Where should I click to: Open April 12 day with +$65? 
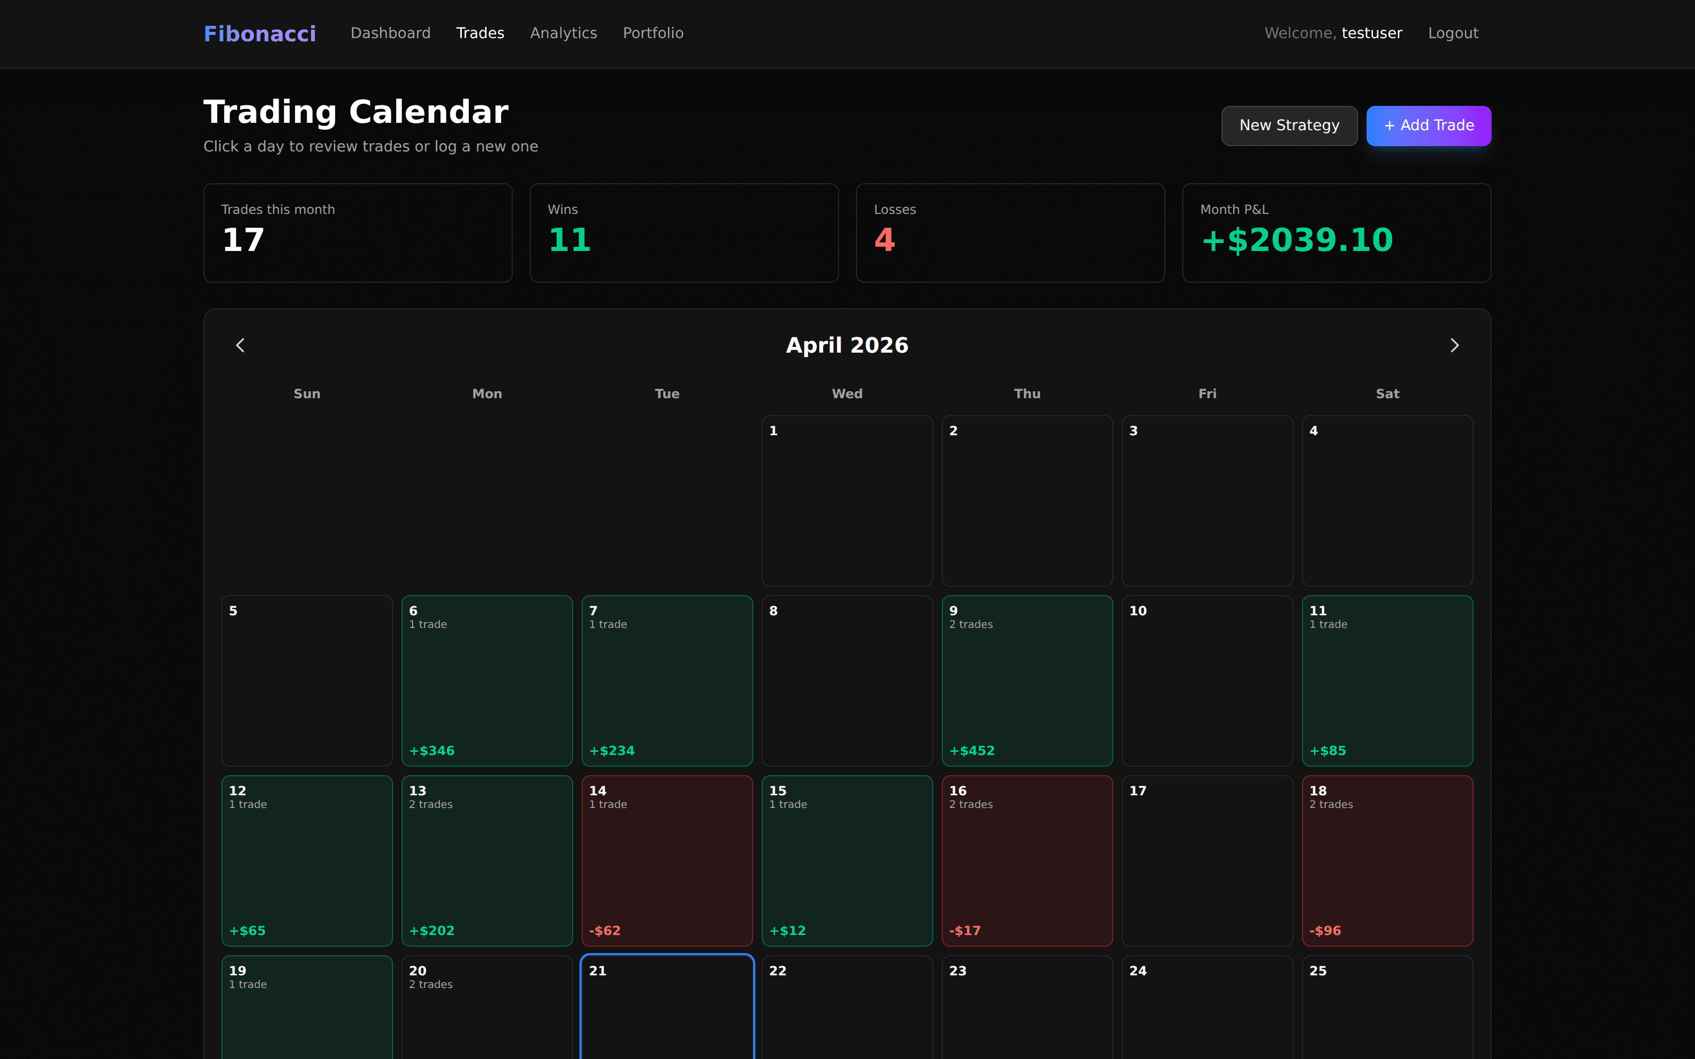(307, 861)
